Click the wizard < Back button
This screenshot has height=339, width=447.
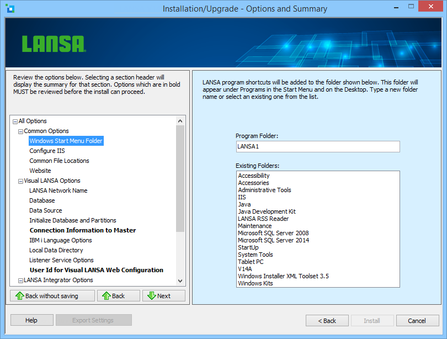pyautogui.click(x=327, y=320)
